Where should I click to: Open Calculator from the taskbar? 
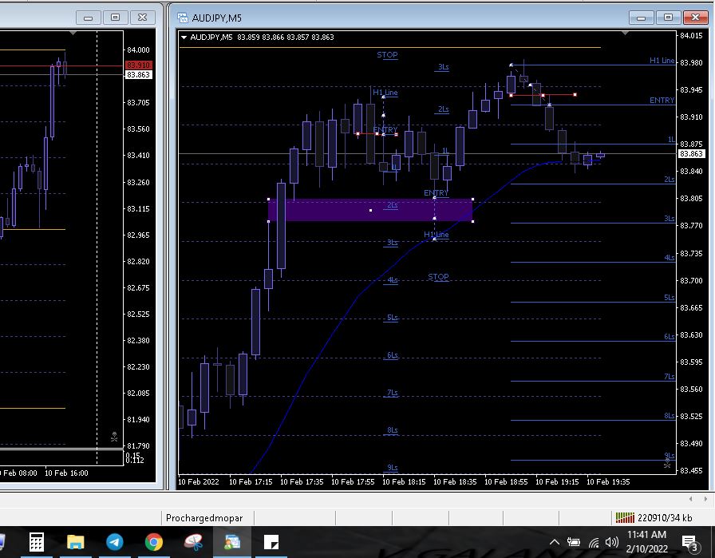point(37,542)
